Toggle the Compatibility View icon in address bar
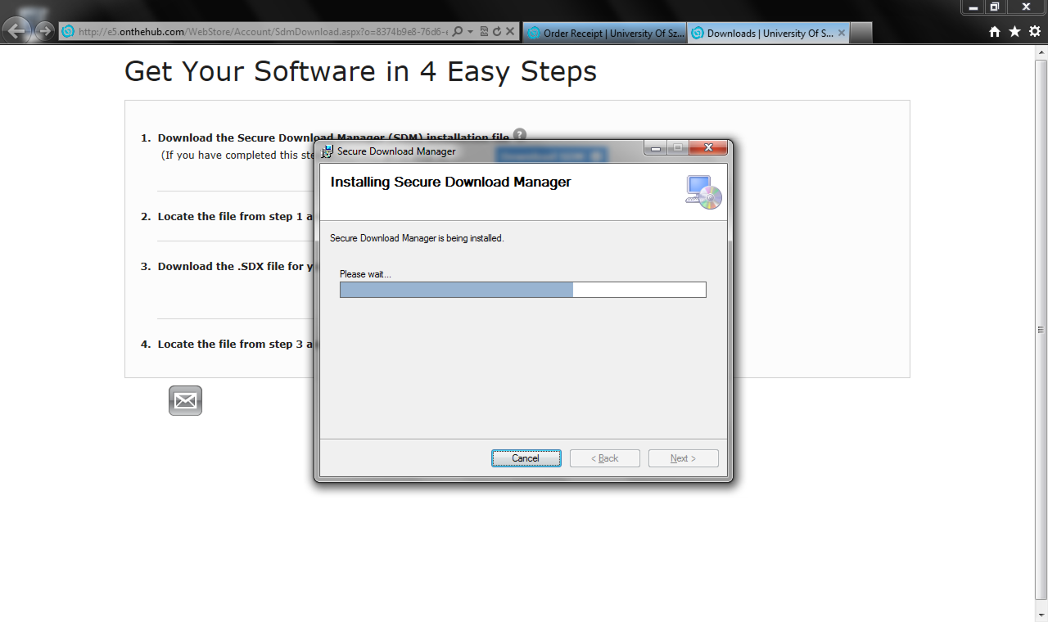 coord(484,32)
